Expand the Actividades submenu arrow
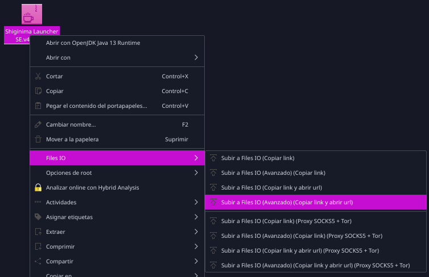The image size is (429, 277). [x=196, y=202]
